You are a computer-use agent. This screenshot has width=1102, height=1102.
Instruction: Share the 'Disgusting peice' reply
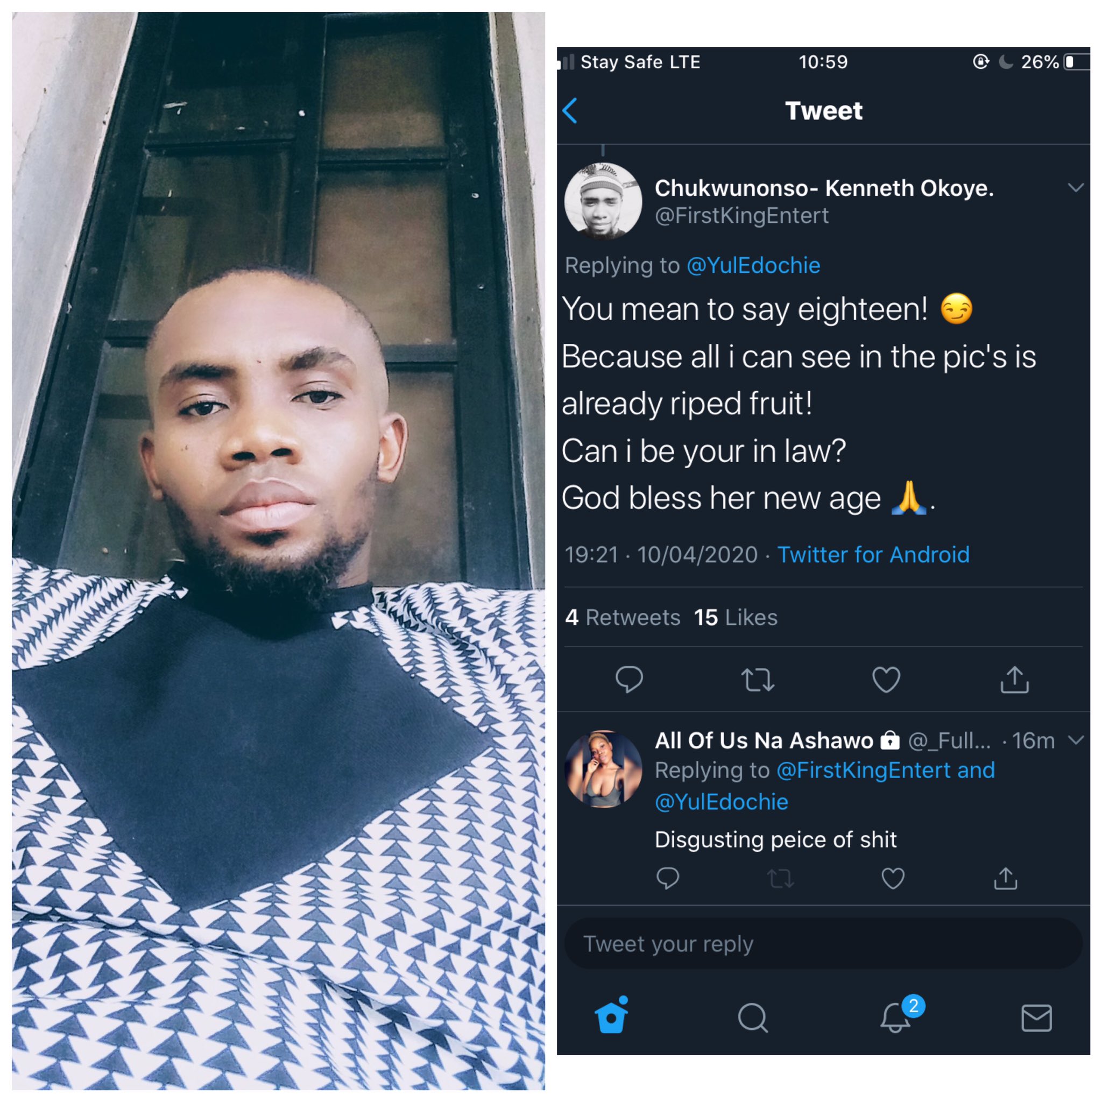pos(1006,878)
